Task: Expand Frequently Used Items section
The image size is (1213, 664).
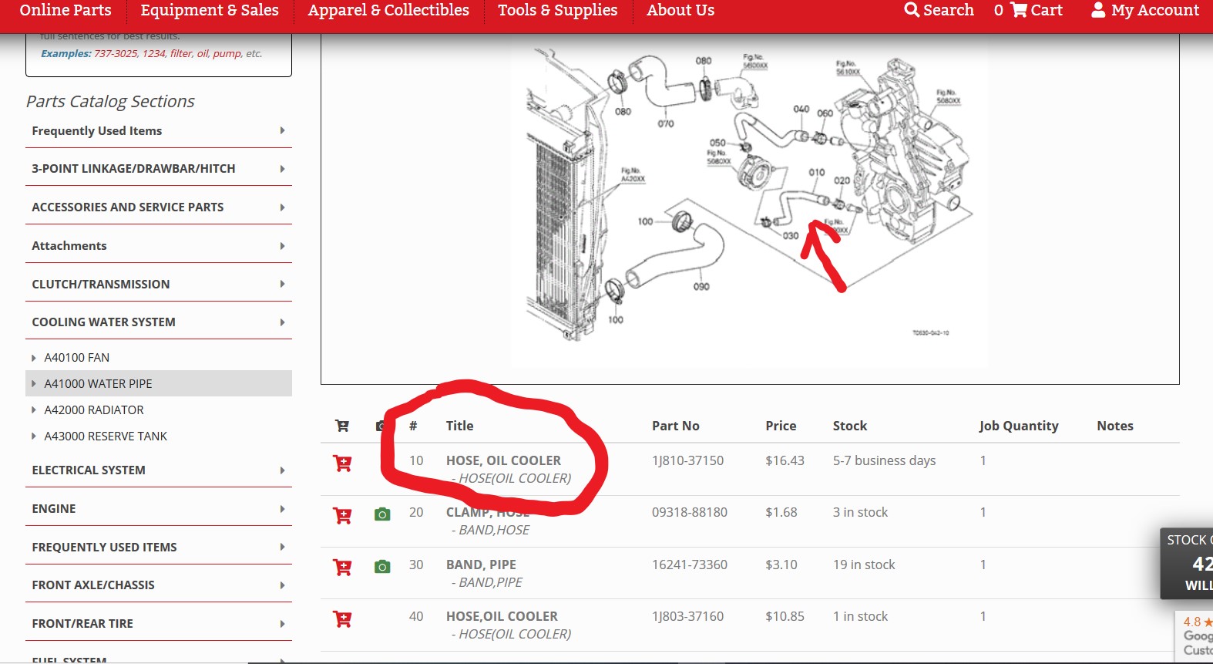Action: pyautogui.click(x=159, y=130)
